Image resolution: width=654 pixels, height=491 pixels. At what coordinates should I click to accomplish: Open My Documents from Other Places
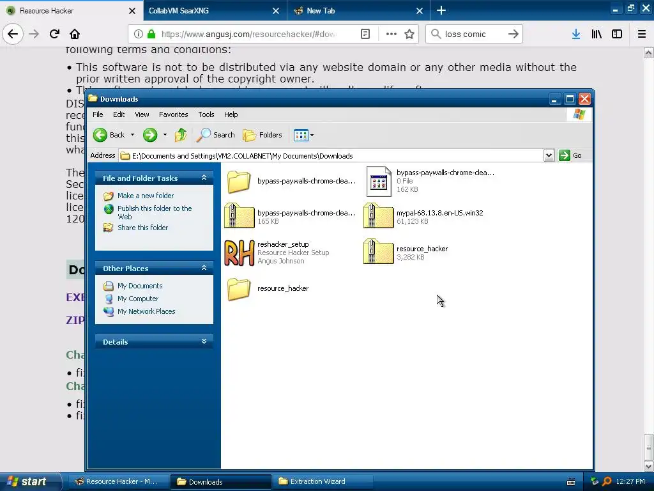[x=140, y=286]
